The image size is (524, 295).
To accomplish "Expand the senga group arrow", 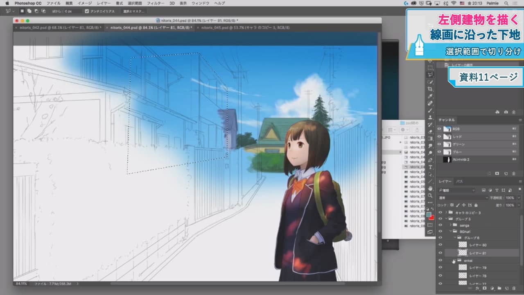I will point(450,225).
